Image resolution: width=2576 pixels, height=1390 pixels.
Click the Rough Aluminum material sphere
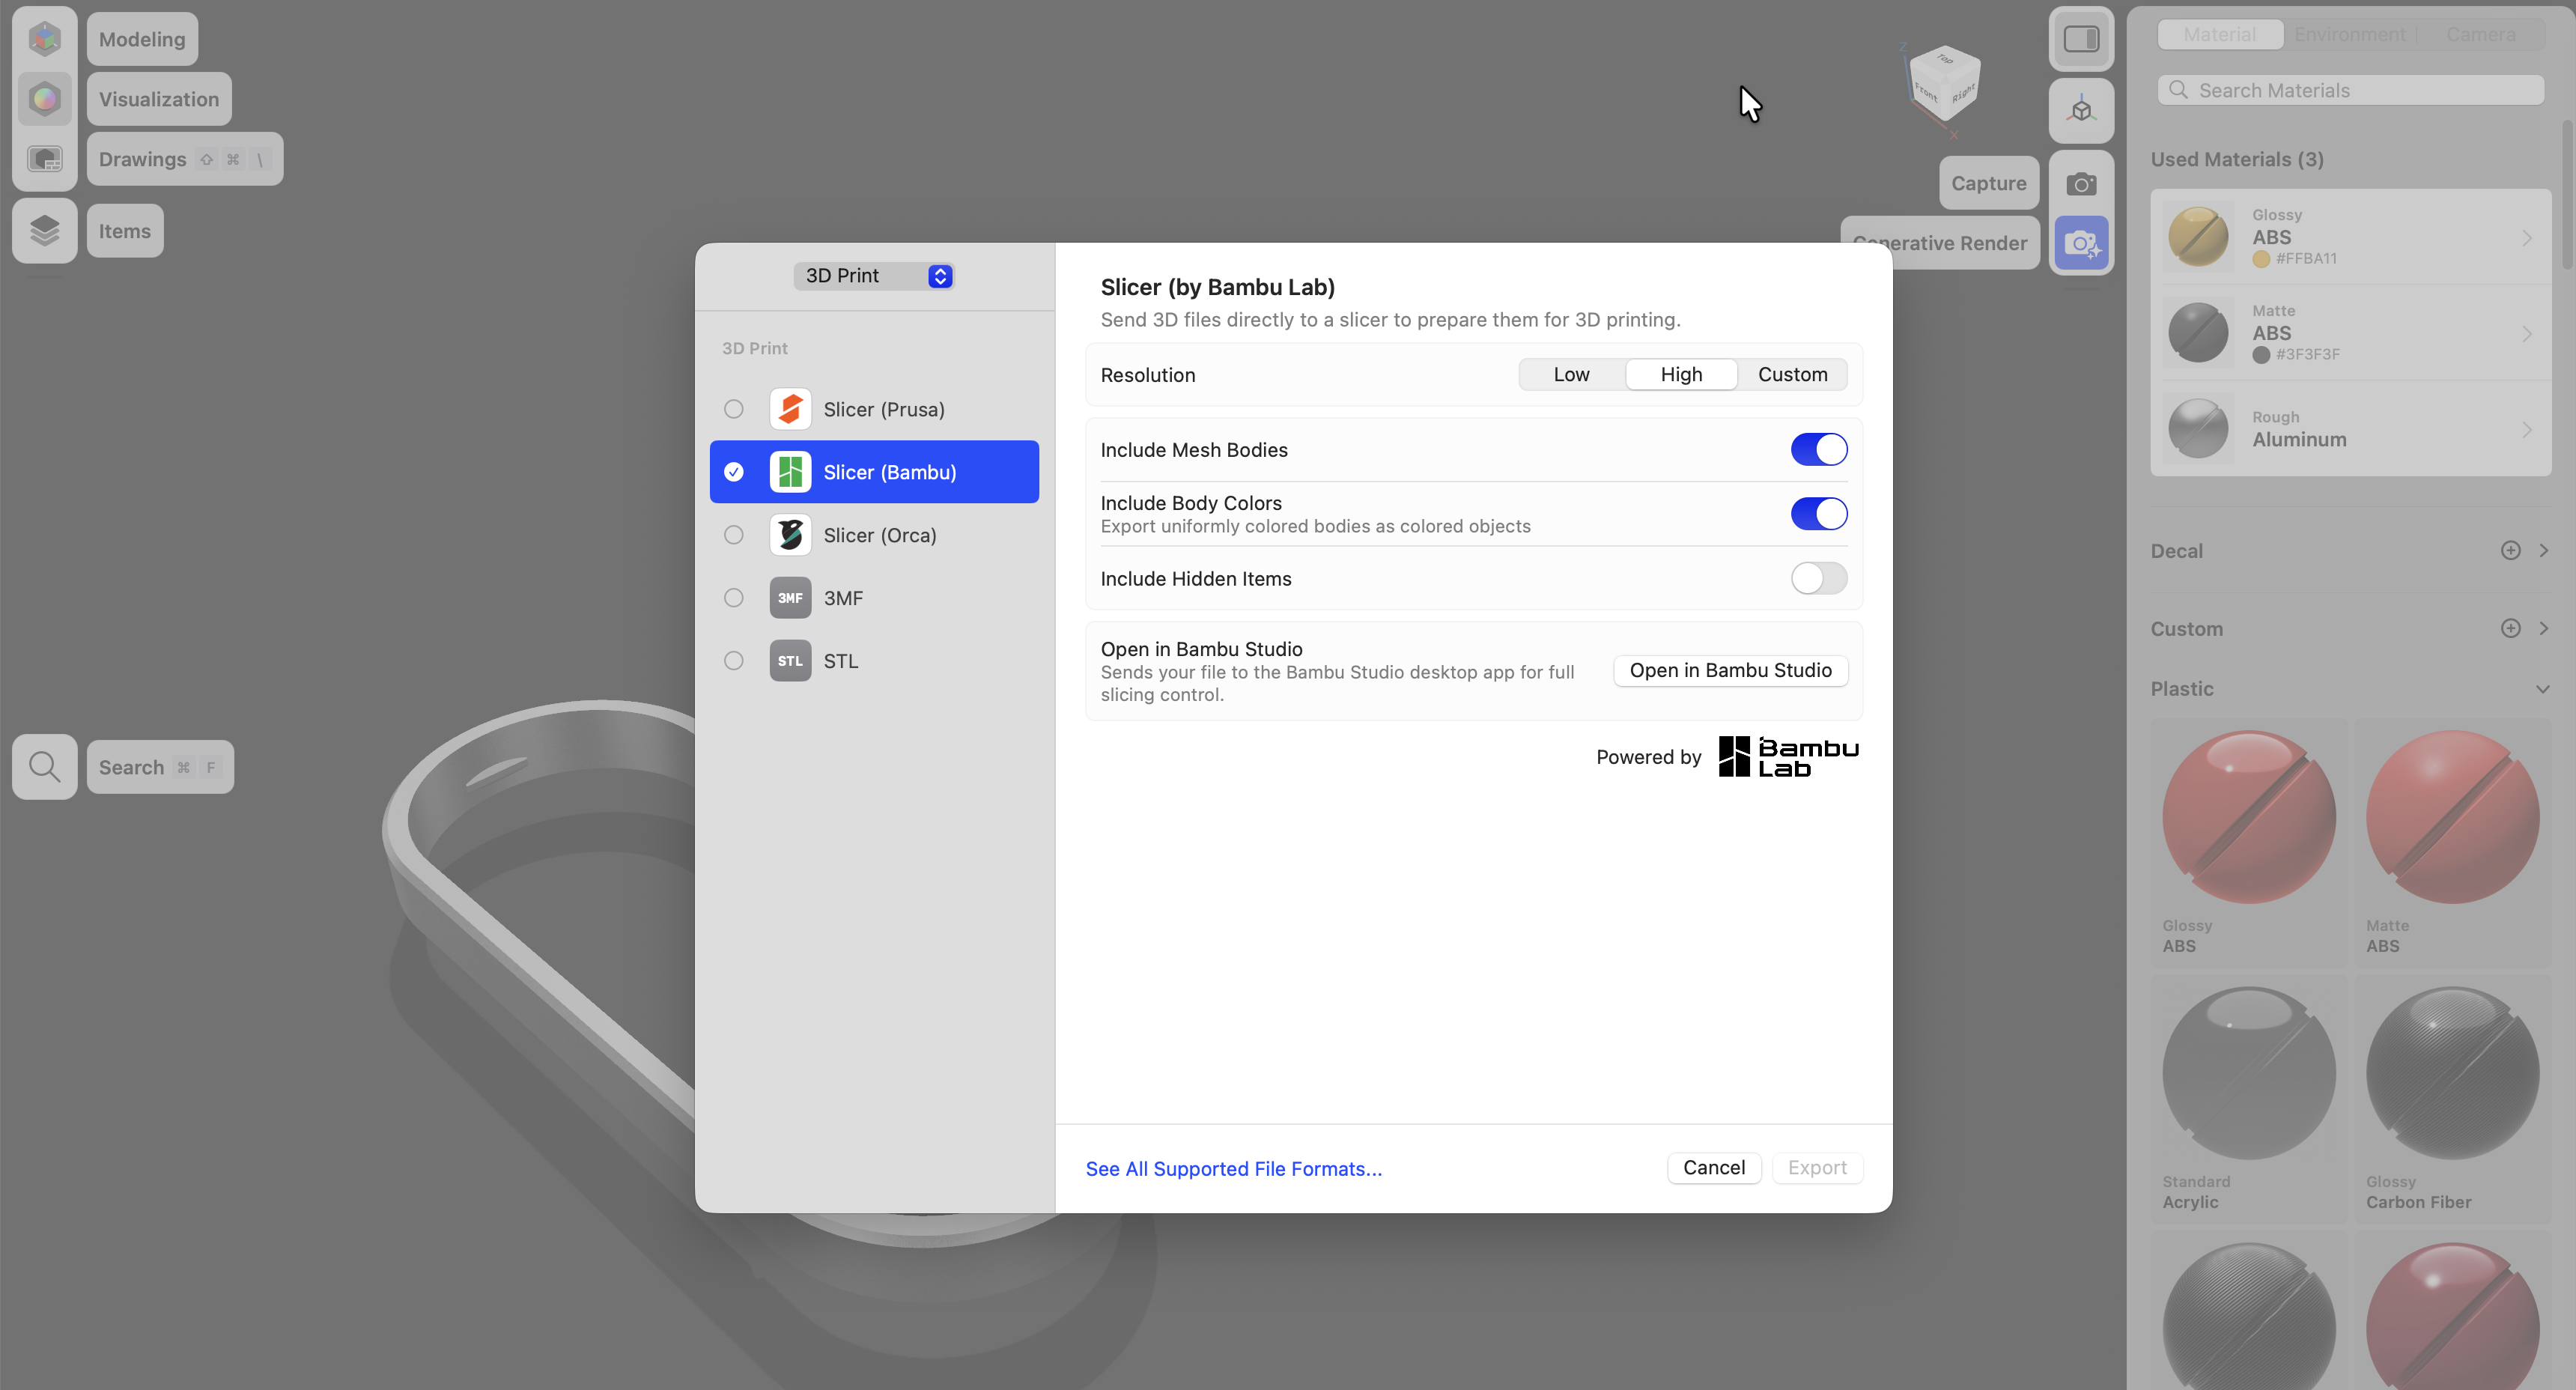coord(2197,429)
